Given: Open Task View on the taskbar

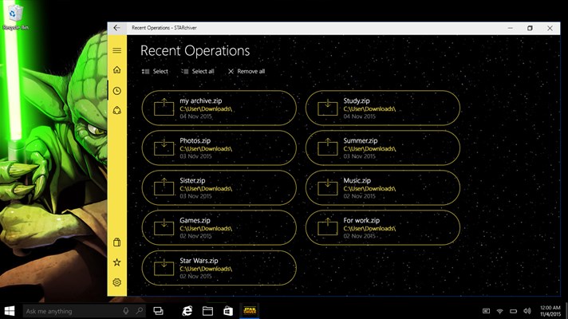Looking at the screenshot, I should (x=158, y=311).
